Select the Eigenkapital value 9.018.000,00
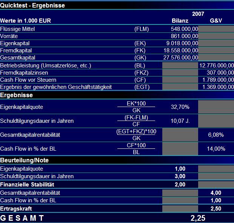 coord(182,43)
